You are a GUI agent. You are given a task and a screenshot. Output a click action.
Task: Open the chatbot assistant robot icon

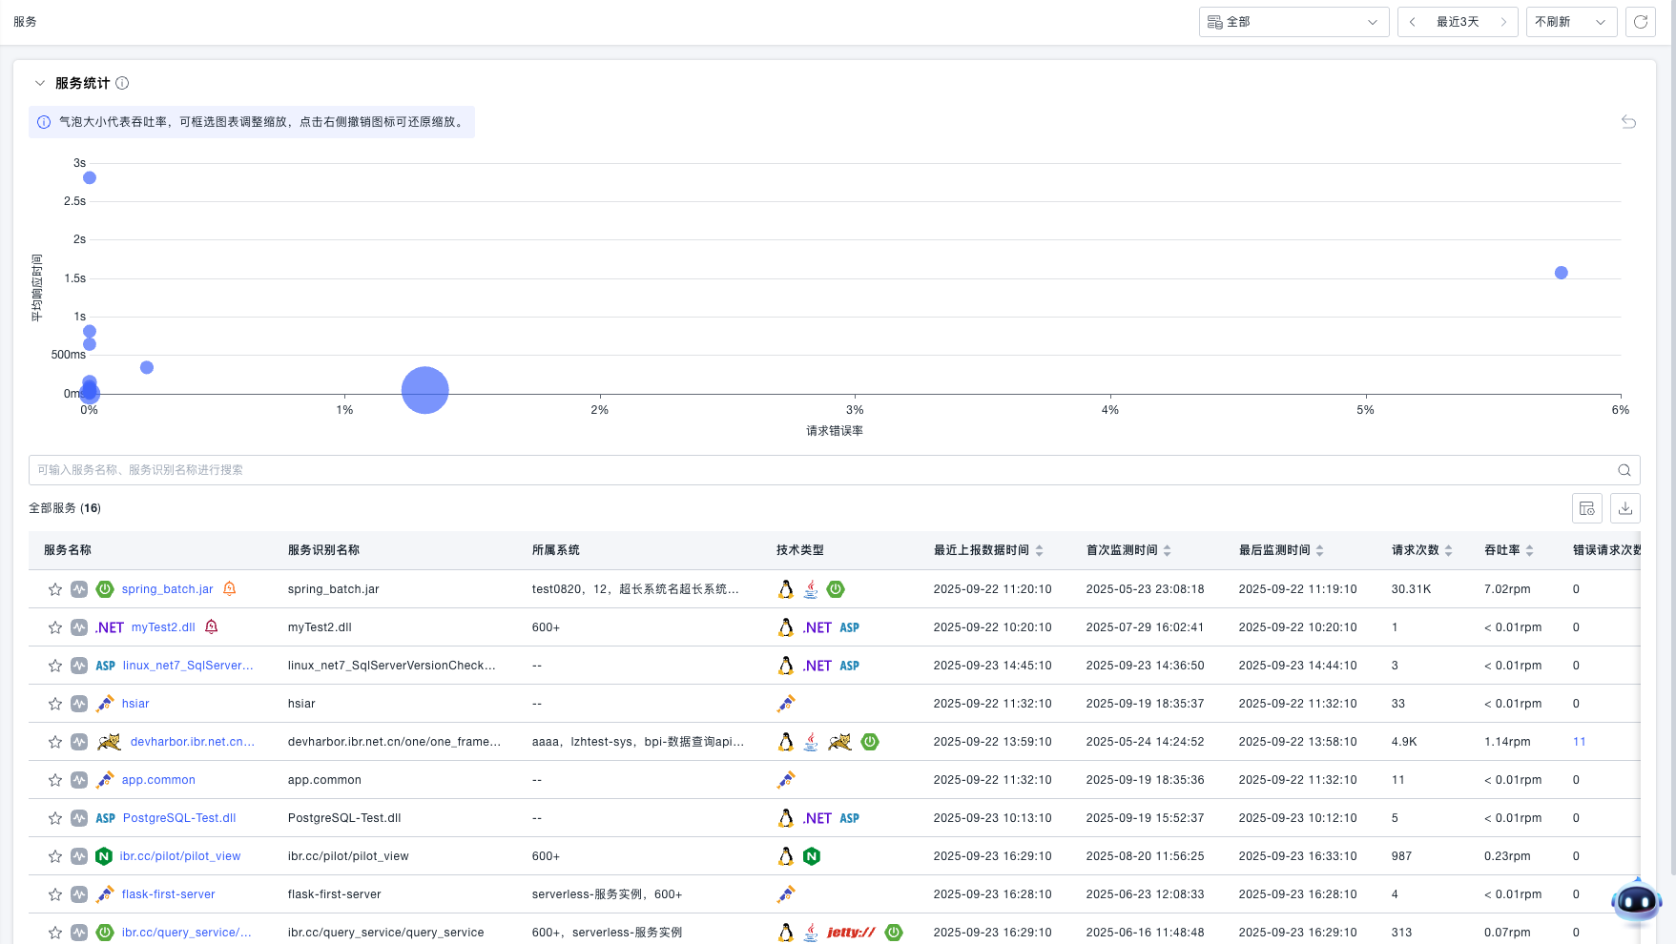click(1636, 901)
